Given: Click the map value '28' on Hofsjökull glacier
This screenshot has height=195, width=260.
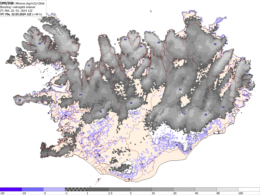Looking at the screenshot, I should point(131,103).
